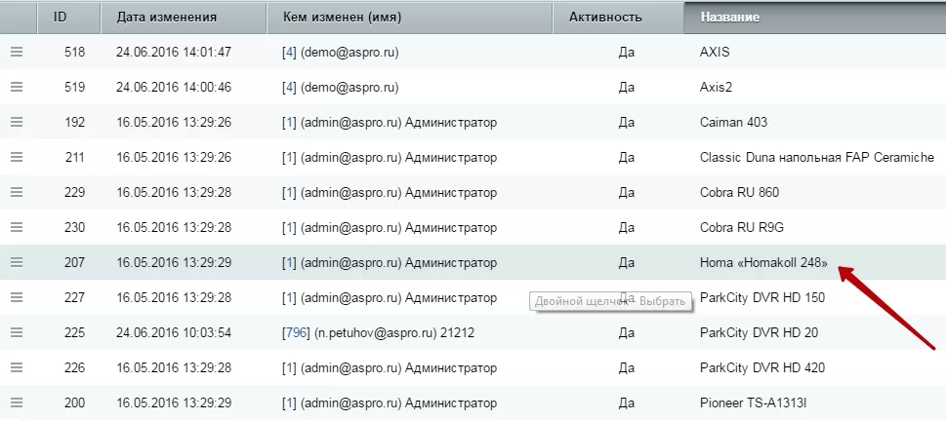Select the Axis2 name cell

716,88
